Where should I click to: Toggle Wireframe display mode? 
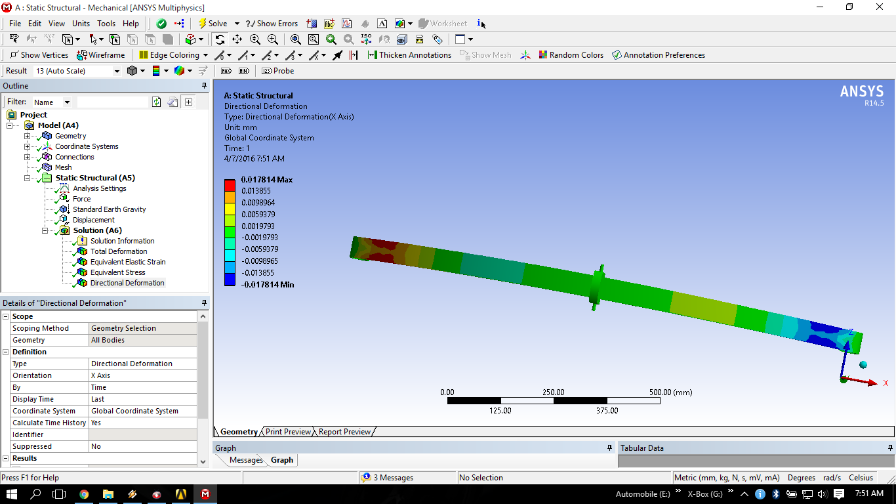coord(101,55)
